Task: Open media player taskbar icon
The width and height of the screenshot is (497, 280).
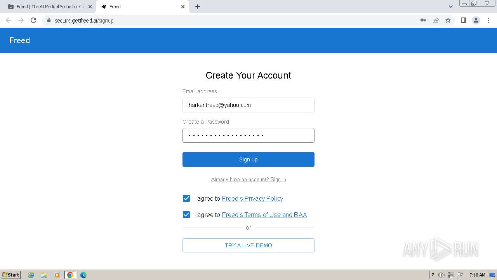Action: pyautogui.click(x=57, y=275)
